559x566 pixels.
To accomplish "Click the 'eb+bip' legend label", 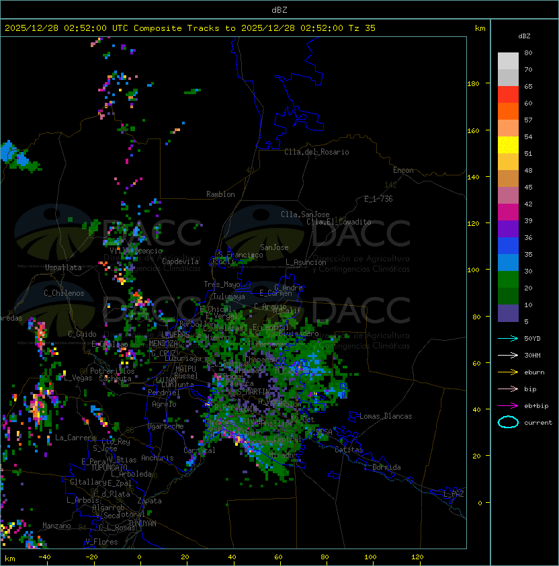I will pos(536,406).
